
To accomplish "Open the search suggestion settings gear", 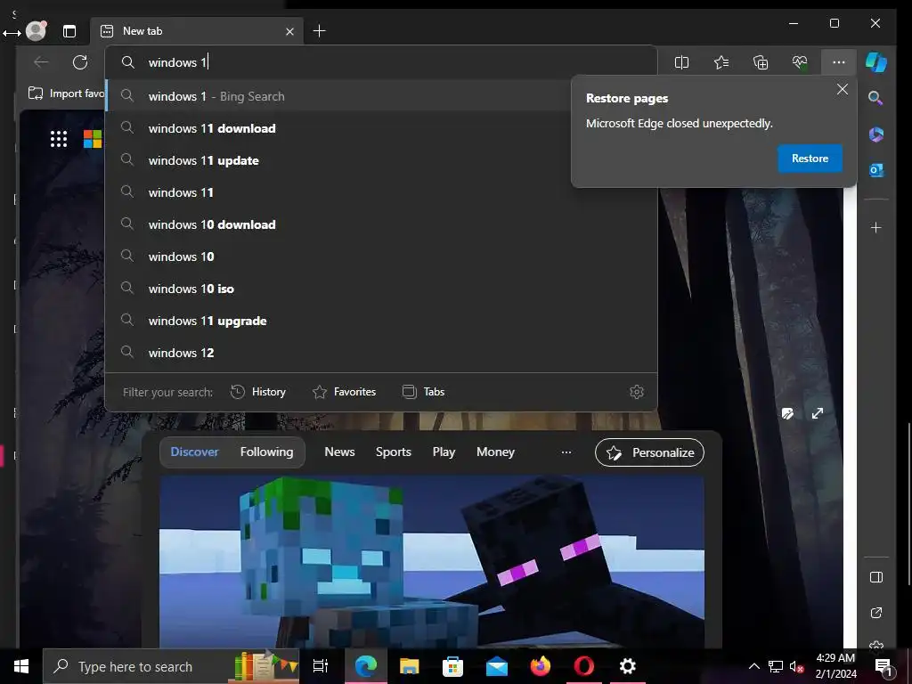I will click(637, 392).
